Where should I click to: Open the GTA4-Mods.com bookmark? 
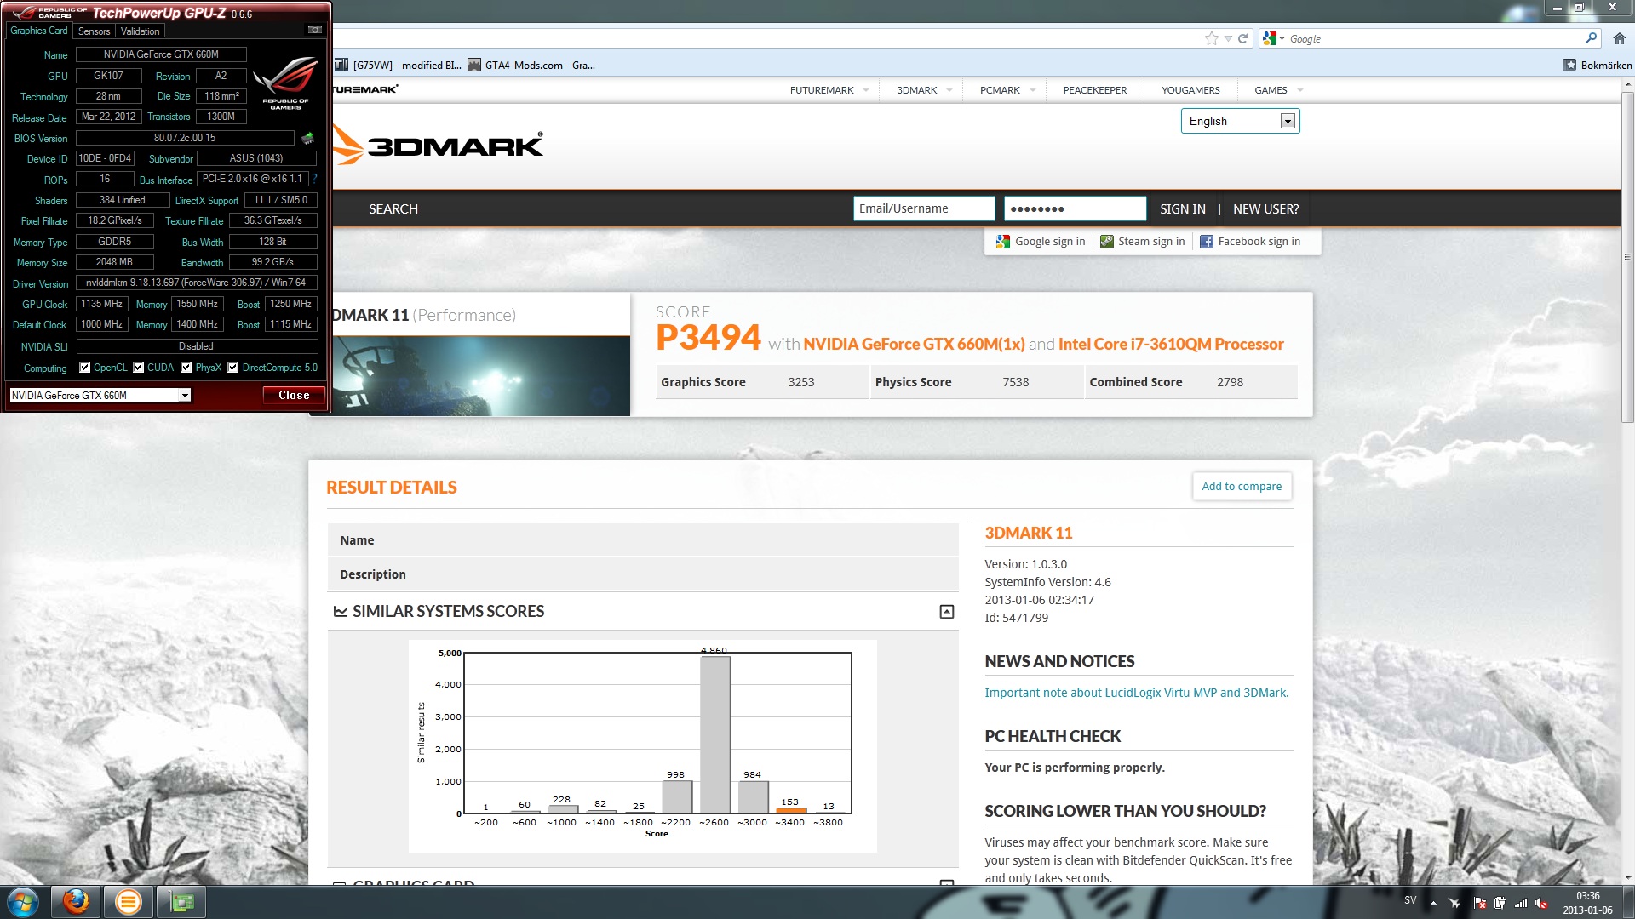pyautogui.click(x=531, y=65)
